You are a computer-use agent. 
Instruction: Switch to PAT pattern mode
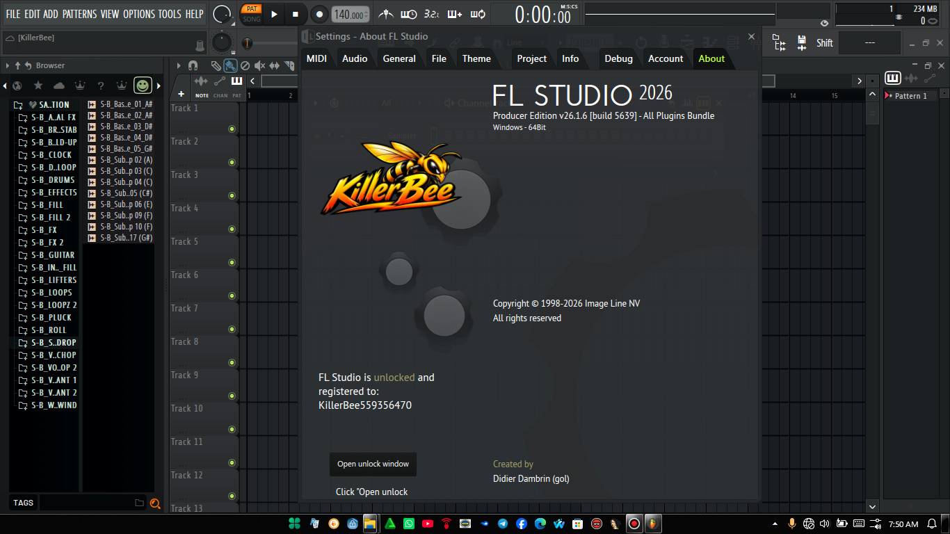click(252, 9)
